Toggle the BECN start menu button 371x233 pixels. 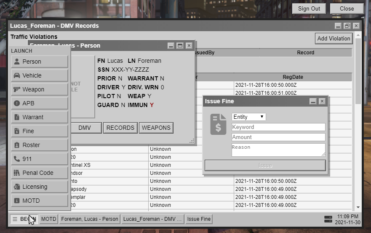(24, 219)
